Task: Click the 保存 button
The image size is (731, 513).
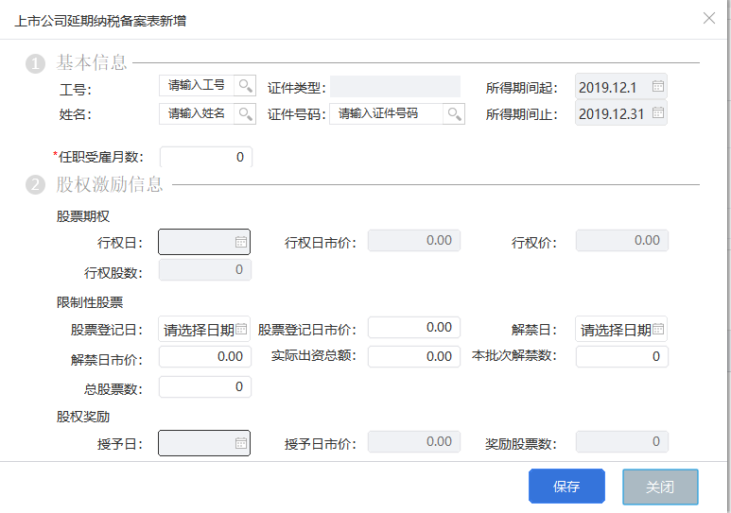Action: (566, 487)
